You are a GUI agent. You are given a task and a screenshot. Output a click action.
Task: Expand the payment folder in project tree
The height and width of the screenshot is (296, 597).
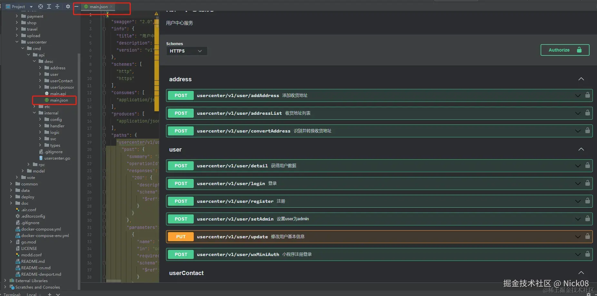tap(17, 16)
